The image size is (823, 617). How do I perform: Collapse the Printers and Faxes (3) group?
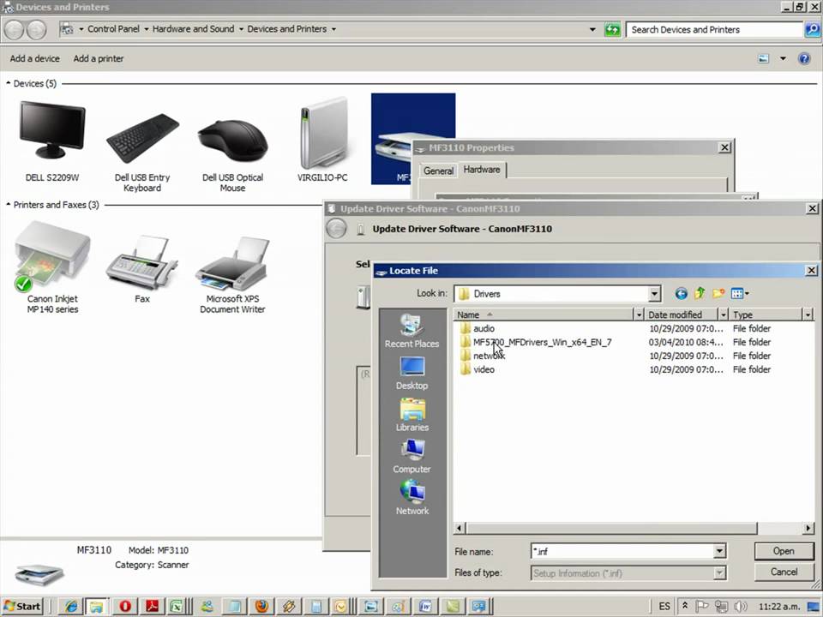(x=8, y=204)
